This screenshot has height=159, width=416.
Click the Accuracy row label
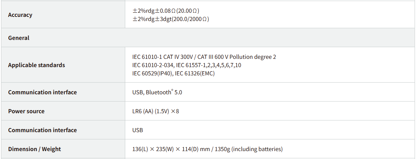[x=20, y=15]
